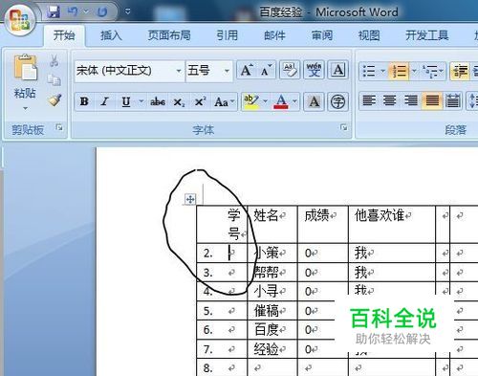The width and height of the screenshot is (478, 376).
Task: Open the Change Case Aa menu
Action: point(224,101)
